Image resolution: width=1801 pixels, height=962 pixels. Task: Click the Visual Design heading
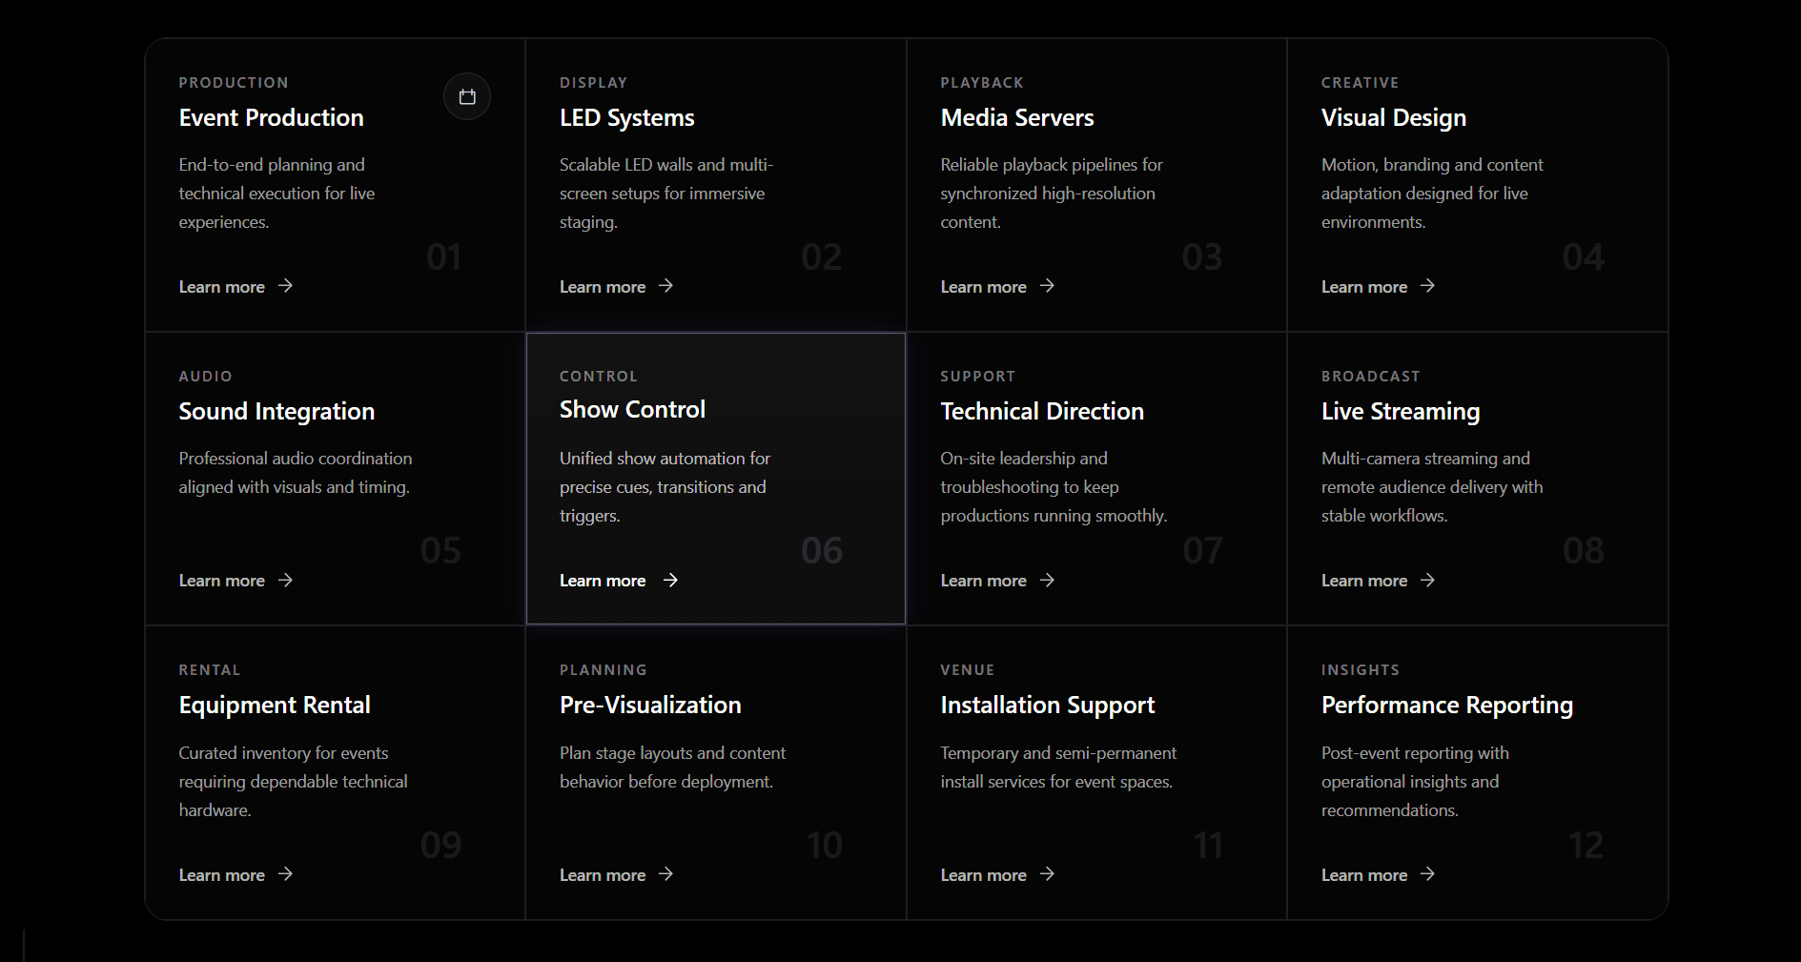(1394, 118)
